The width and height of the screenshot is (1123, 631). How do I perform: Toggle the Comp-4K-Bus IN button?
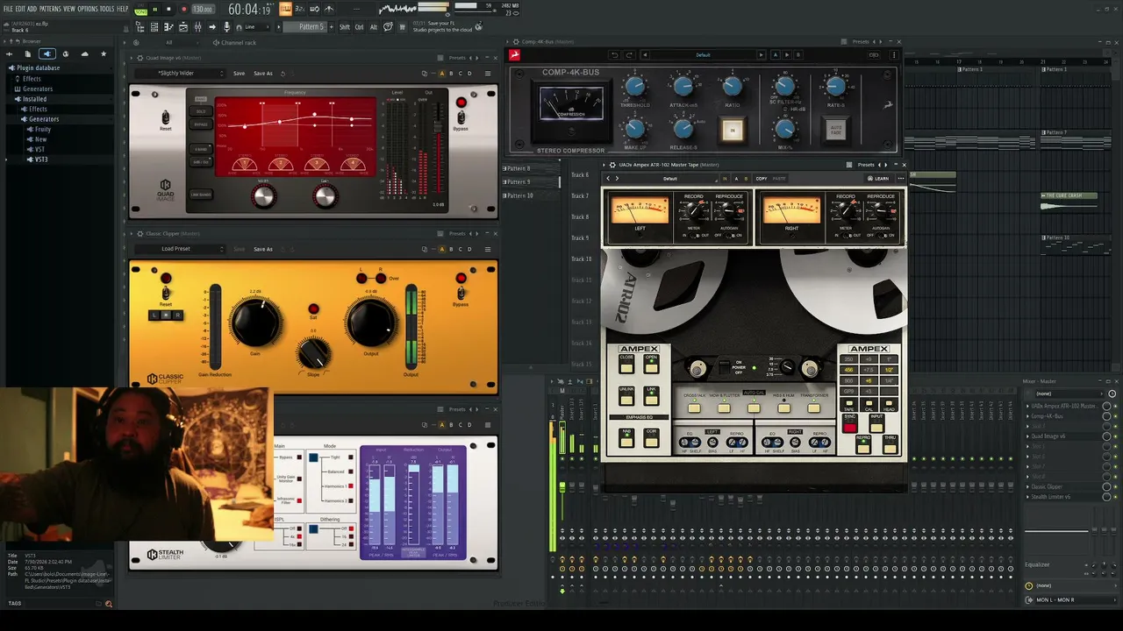(733, 131)
